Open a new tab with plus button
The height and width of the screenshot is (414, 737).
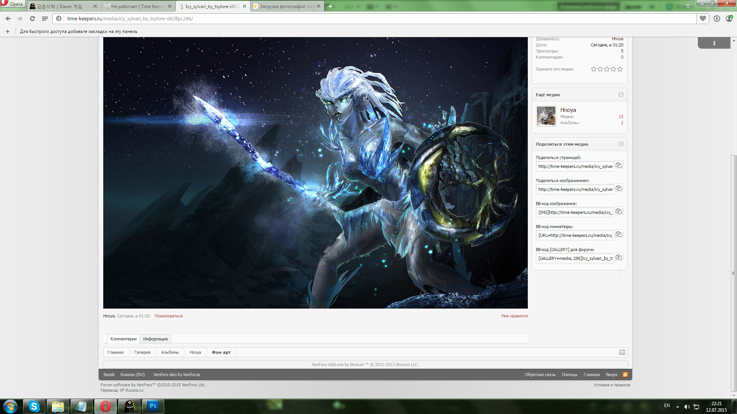(330, 6)
